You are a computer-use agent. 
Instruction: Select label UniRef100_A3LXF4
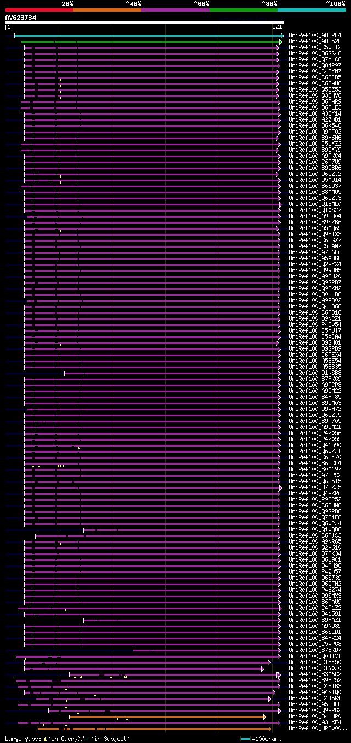315,723
